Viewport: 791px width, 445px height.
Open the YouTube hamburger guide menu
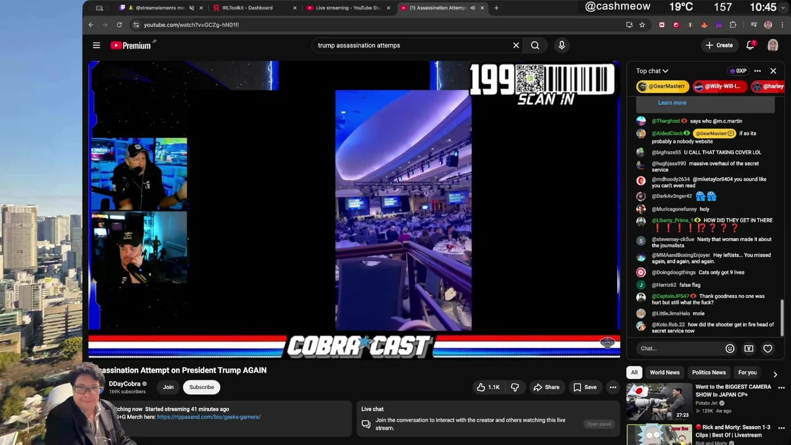[96, 45]
